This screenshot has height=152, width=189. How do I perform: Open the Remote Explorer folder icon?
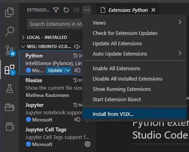point(10,107)
